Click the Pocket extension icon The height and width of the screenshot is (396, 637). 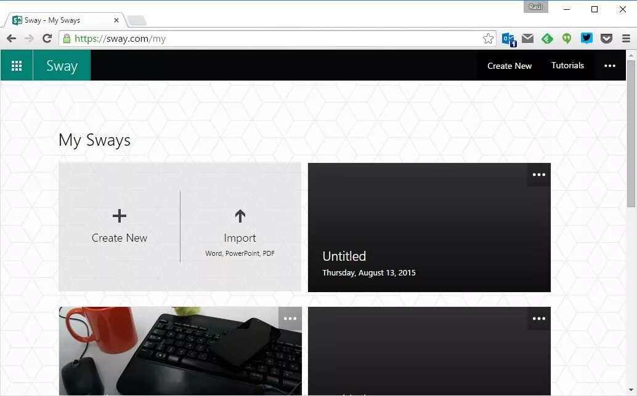click(606, 39)
